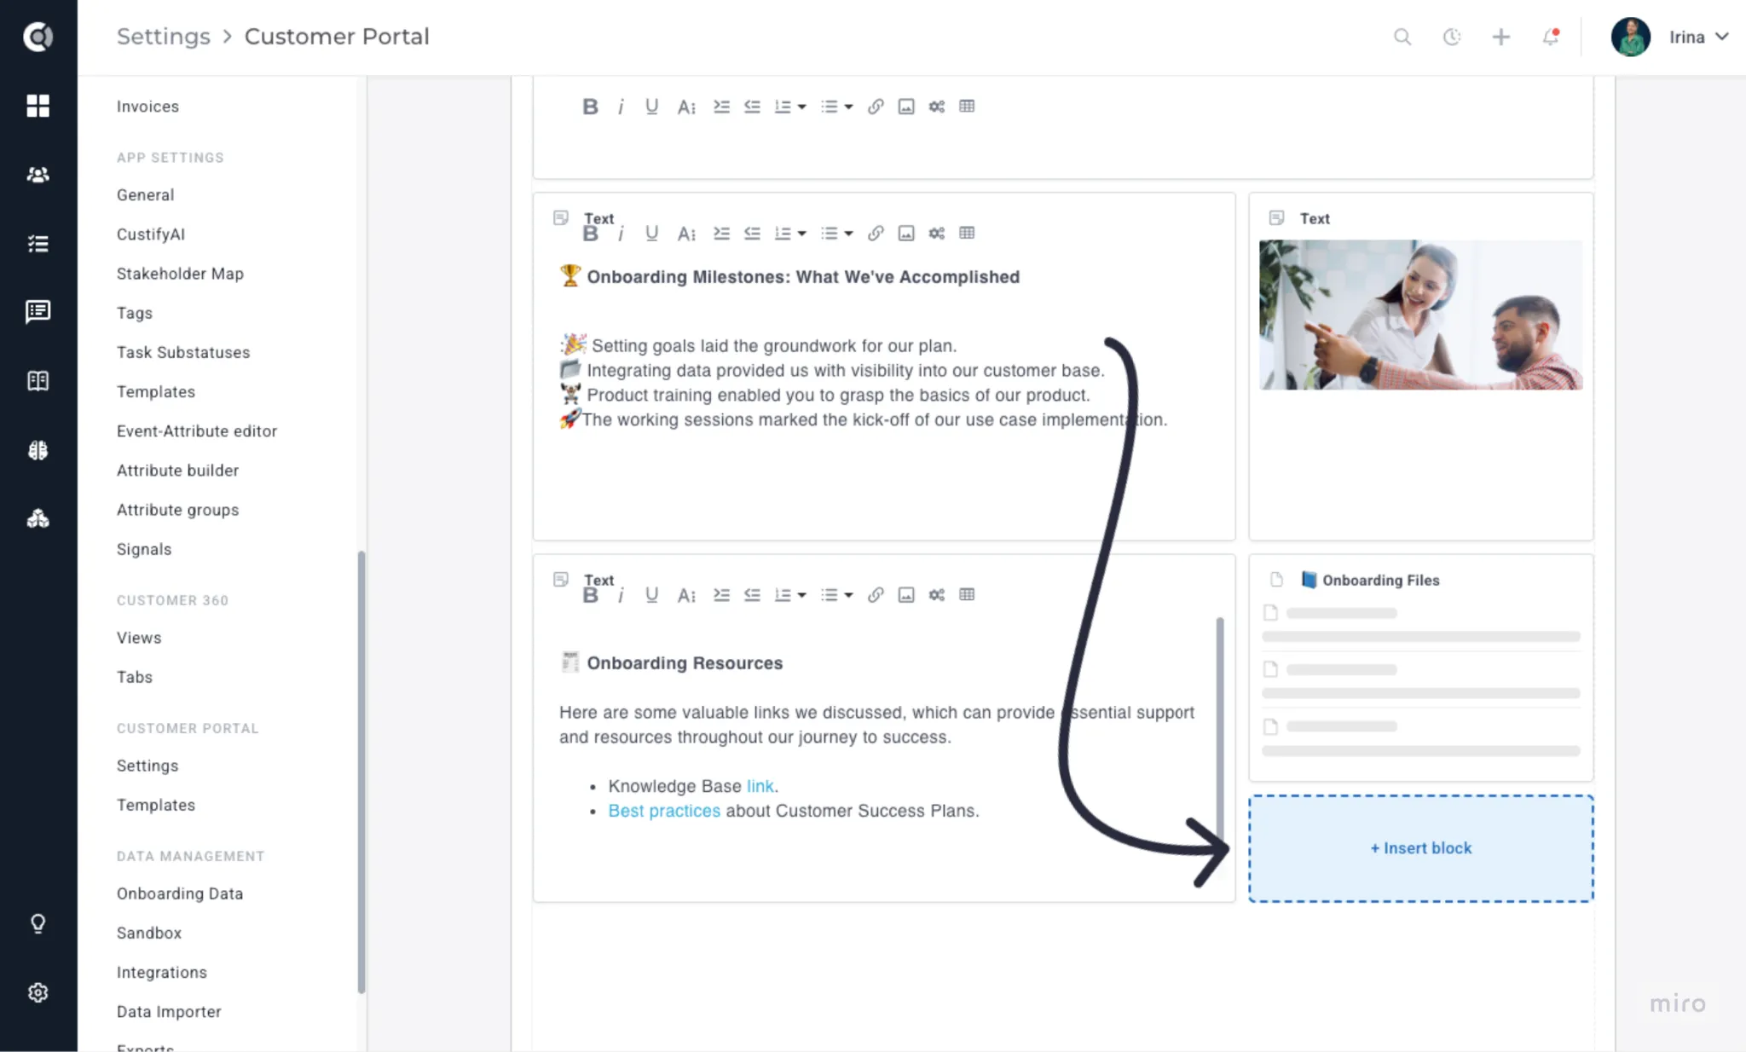Click the search magnifier in top bar
The image size is (1746, 1052).
[1402, 37]
